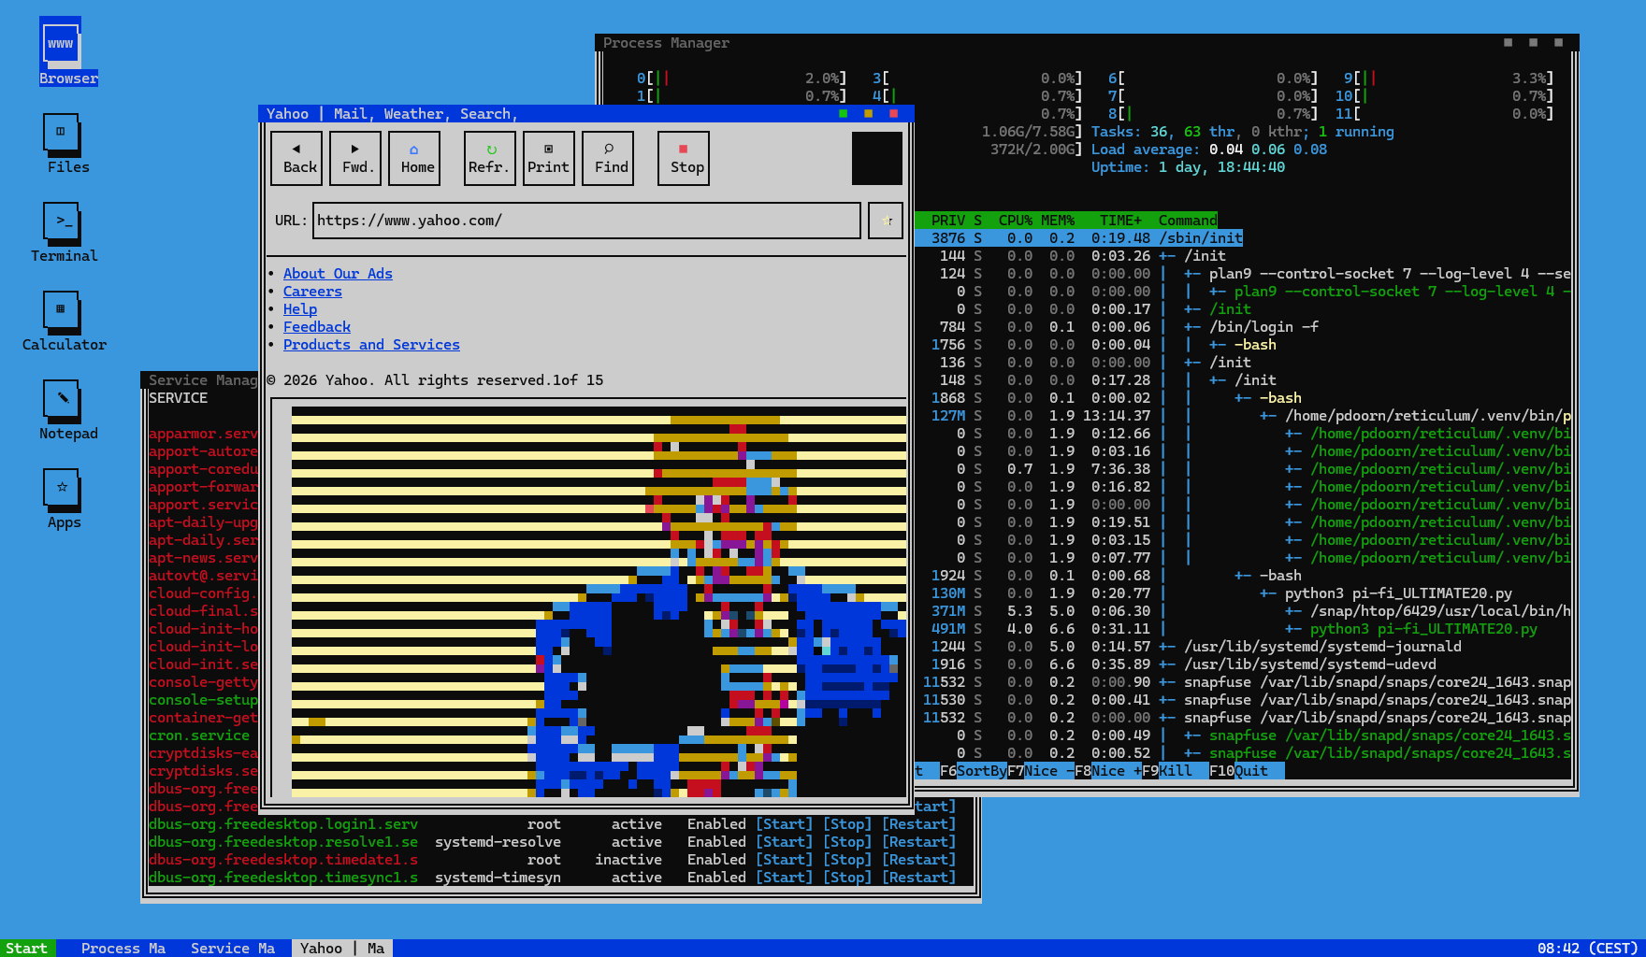This screenshot has height=957, width=1646.
Task: Click F9 Kill in Process Manager
Action: tap(1176, 771)
